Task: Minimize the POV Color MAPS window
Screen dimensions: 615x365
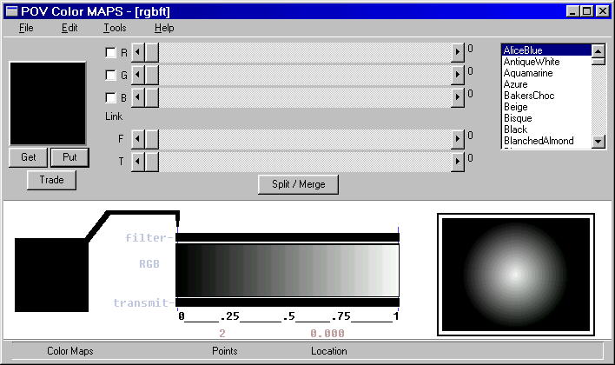Action: pyautogui.click(x=572, y=11)
